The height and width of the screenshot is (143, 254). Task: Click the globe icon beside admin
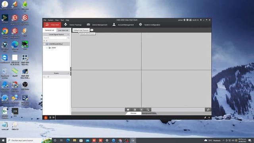pos(184,20)
